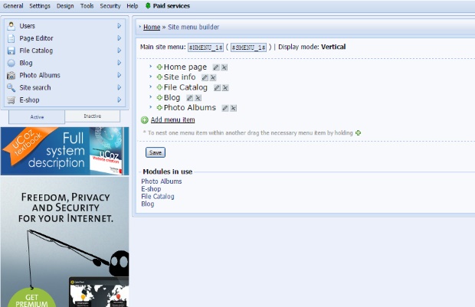
Task: Click green plus drag handle for File Catalog item
Action: (159, 87)
